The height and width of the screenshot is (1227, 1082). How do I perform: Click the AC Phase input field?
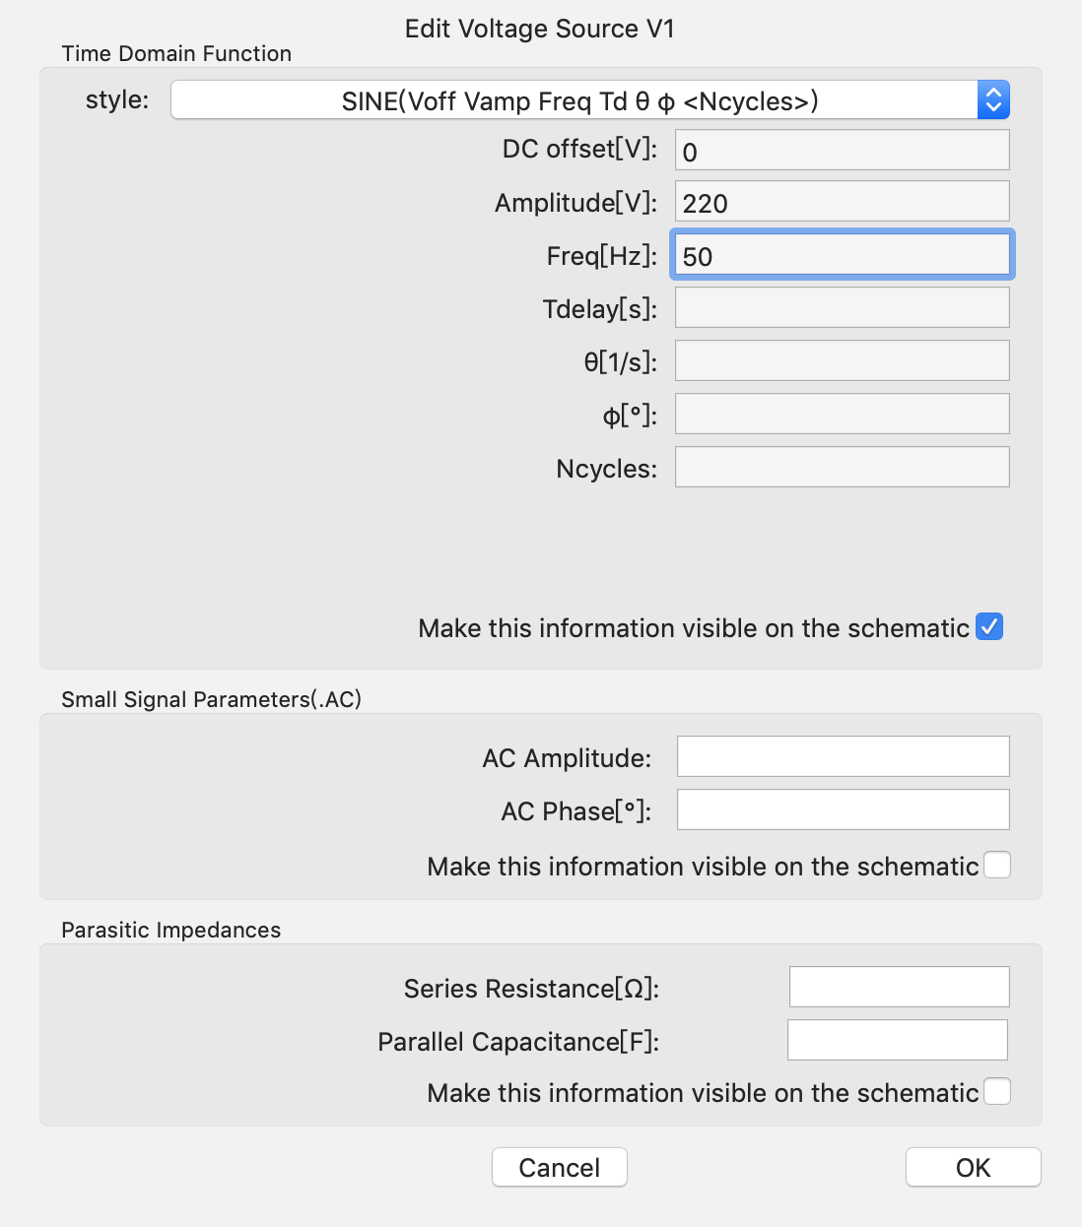pyautogui.click(x=843, y=808)
